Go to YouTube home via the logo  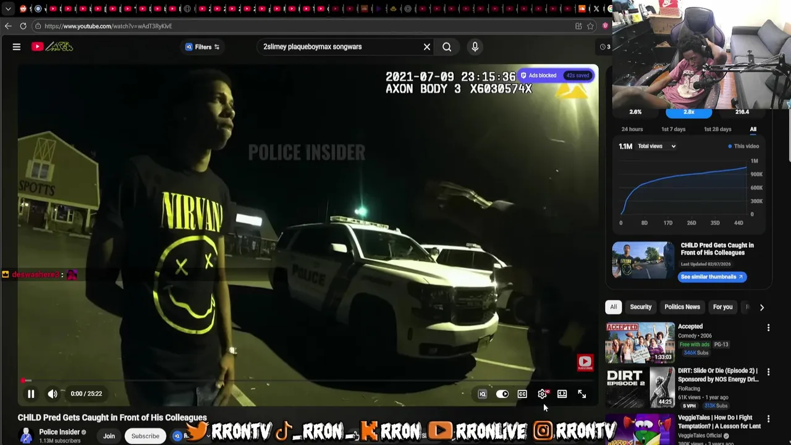(x=53, y=47)
